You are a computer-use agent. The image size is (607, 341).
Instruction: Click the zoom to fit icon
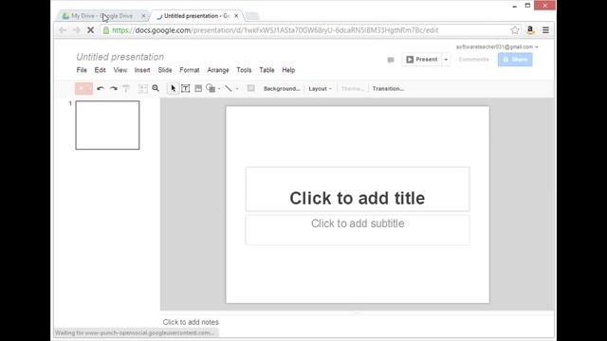coord(143,88)
